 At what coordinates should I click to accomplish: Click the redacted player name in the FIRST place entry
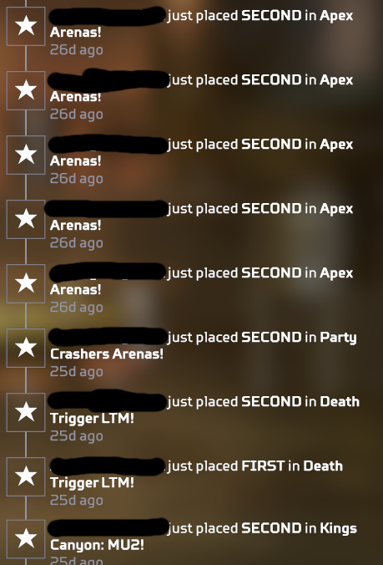click(x=108, y=466)
